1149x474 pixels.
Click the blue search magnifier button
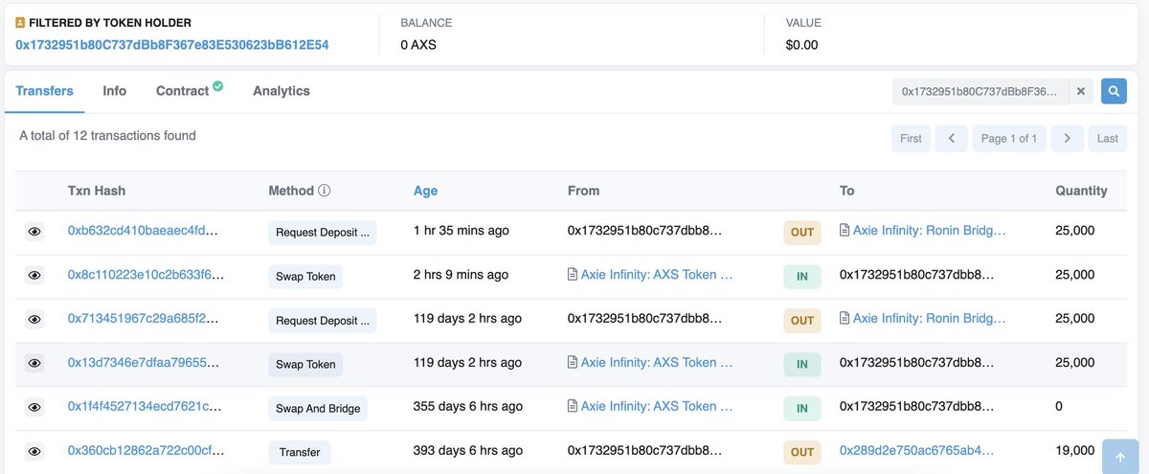(1114, 91)
